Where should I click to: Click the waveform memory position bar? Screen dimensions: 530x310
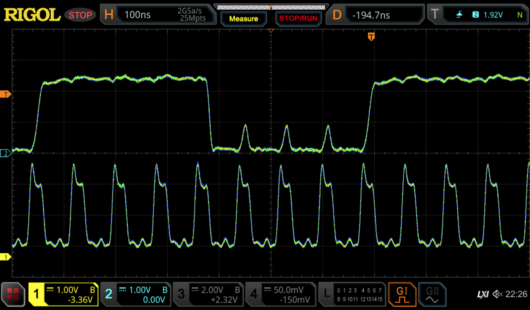click(x=271, y=7)
